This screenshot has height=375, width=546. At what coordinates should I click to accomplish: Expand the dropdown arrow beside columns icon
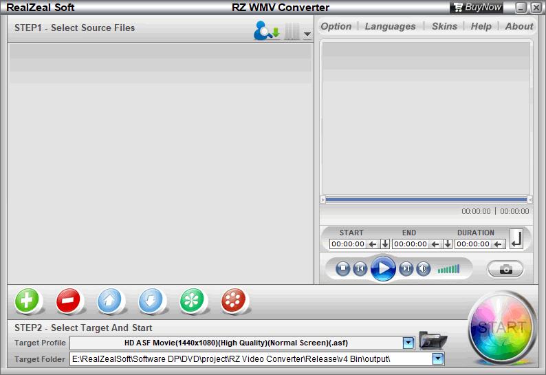307,34
